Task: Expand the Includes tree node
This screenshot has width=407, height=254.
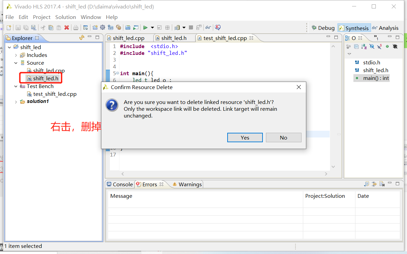Action: (x=16, y=55)
